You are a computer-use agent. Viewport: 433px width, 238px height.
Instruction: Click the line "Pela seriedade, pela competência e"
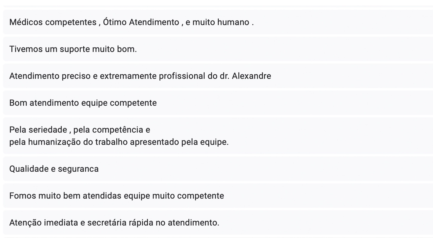pyautogui.click(x=79, y=130)
